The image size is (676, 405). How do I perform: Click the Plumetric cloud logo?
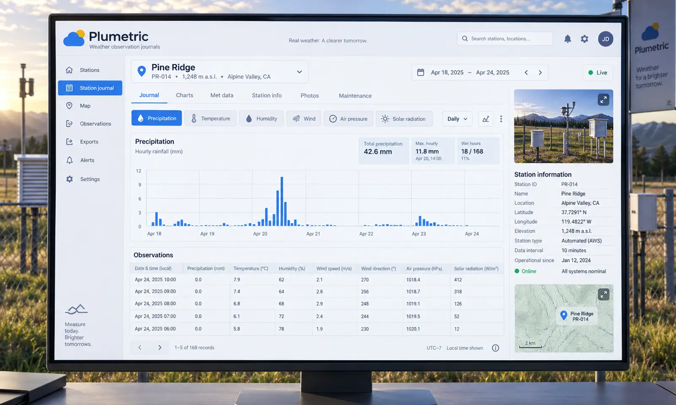click(74, 38)
